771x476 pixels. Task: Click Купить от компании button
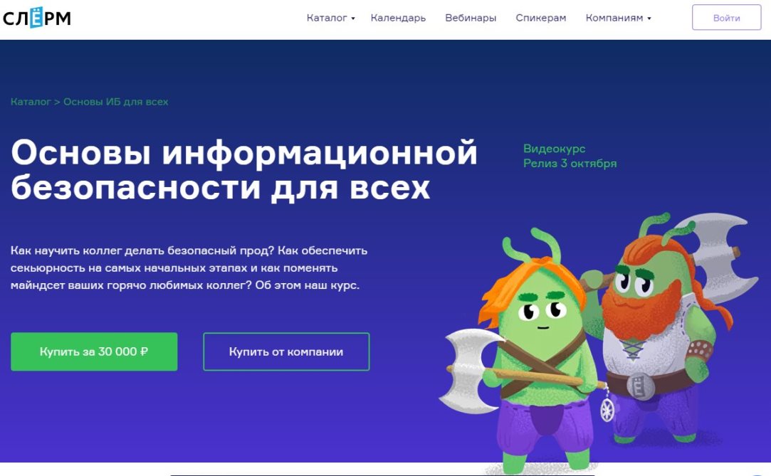click(x=286, y=351)
